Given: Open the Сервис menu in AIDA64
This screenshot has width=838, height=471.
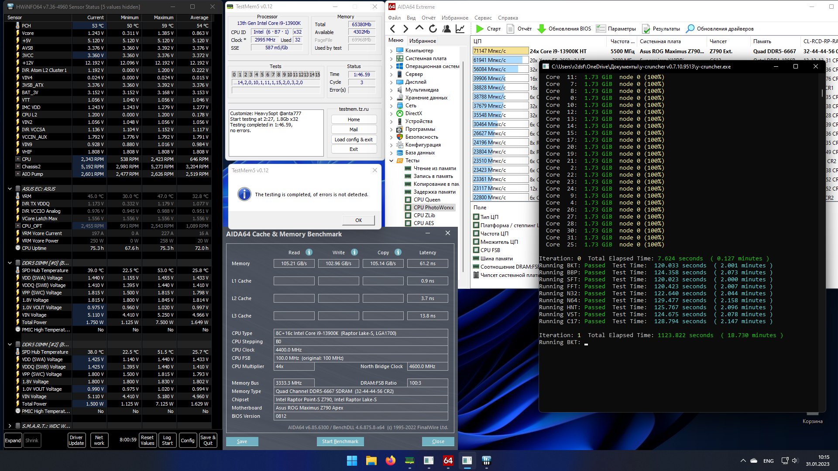Looking at the screenshot, I should 483,18.
